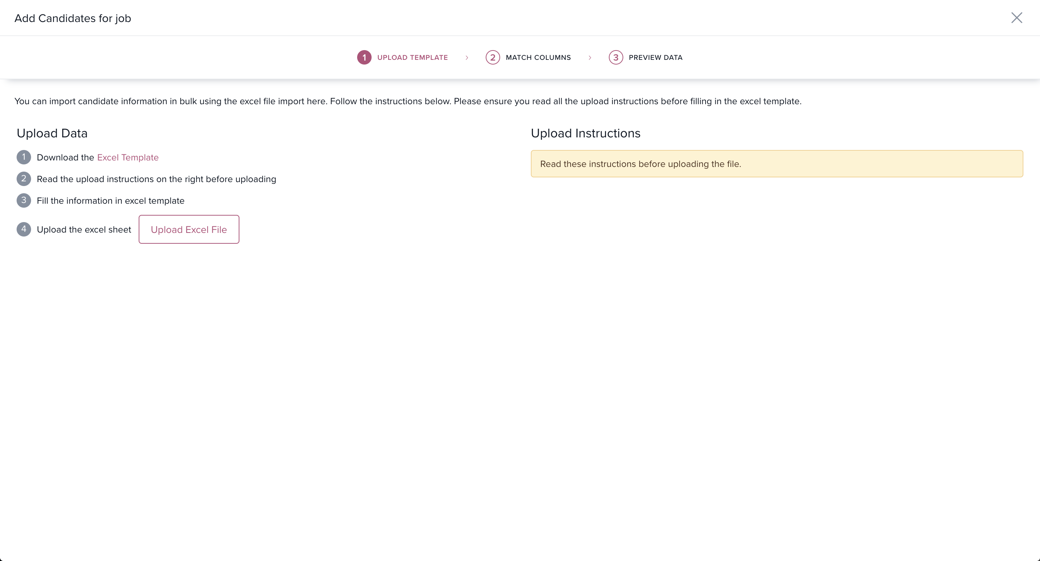Click the step 2 circle in stepper
1040x561 pixels.
(492, 57)
